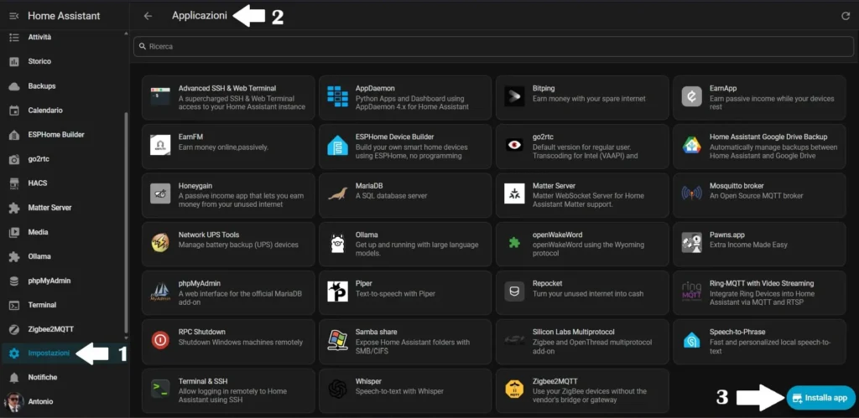Open Attività in the sidebar
This screenshot has width=859, height=418.
[63, 37]
